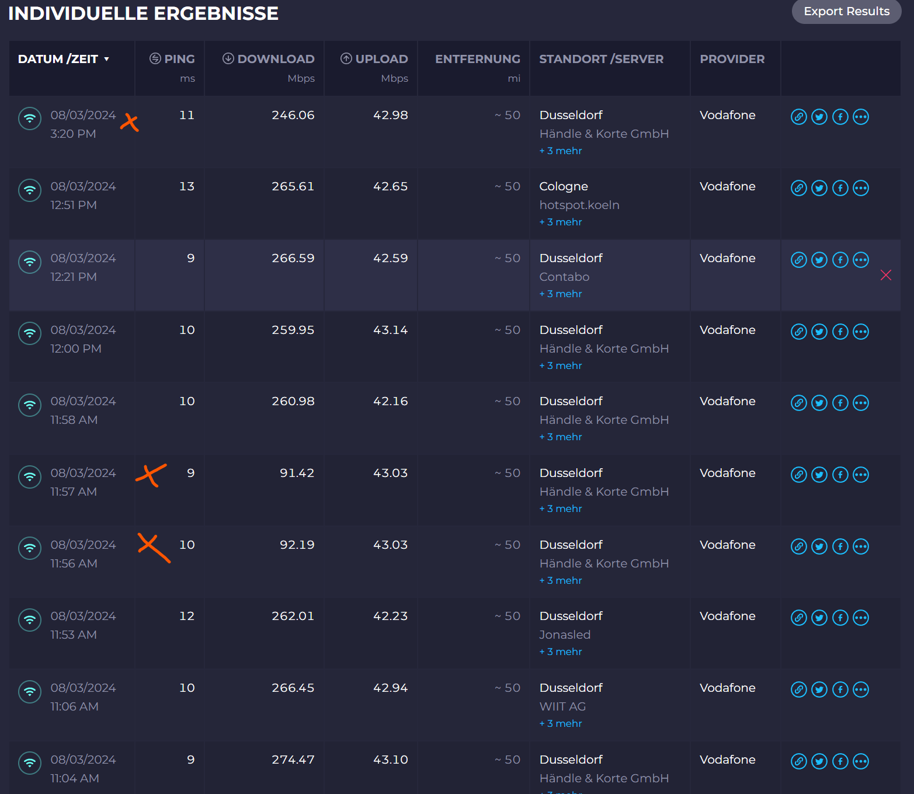Open the 08/03/2024 12:51 PM result
This screenshot has height=794, width=914.
pyautogui.click(x=83, y=196)
